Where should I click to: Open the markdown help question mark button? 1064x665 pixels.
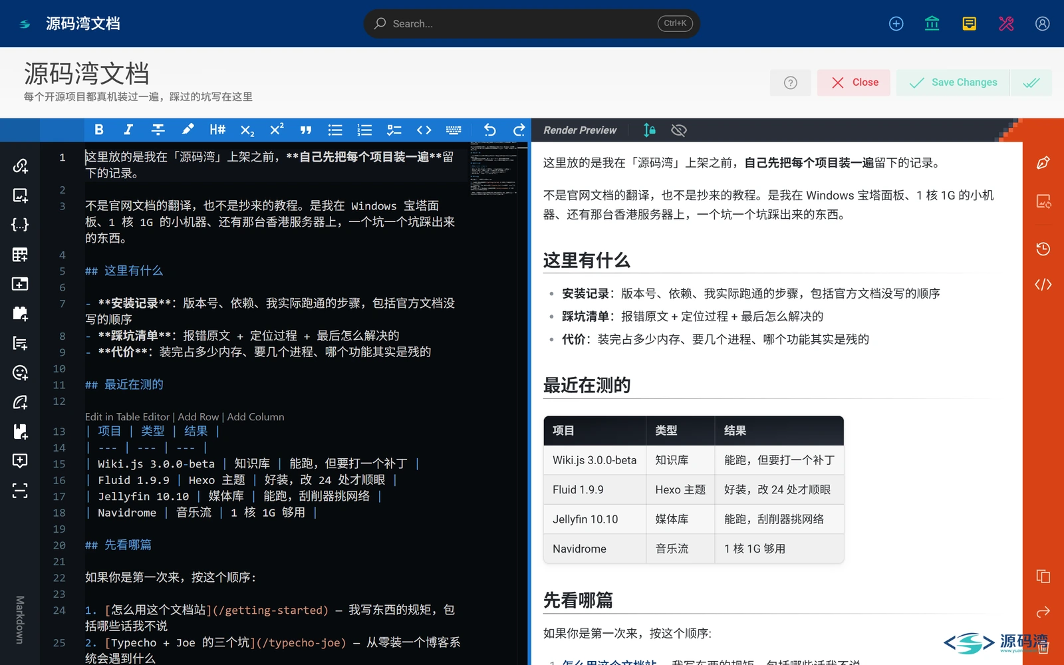(791, 82)
